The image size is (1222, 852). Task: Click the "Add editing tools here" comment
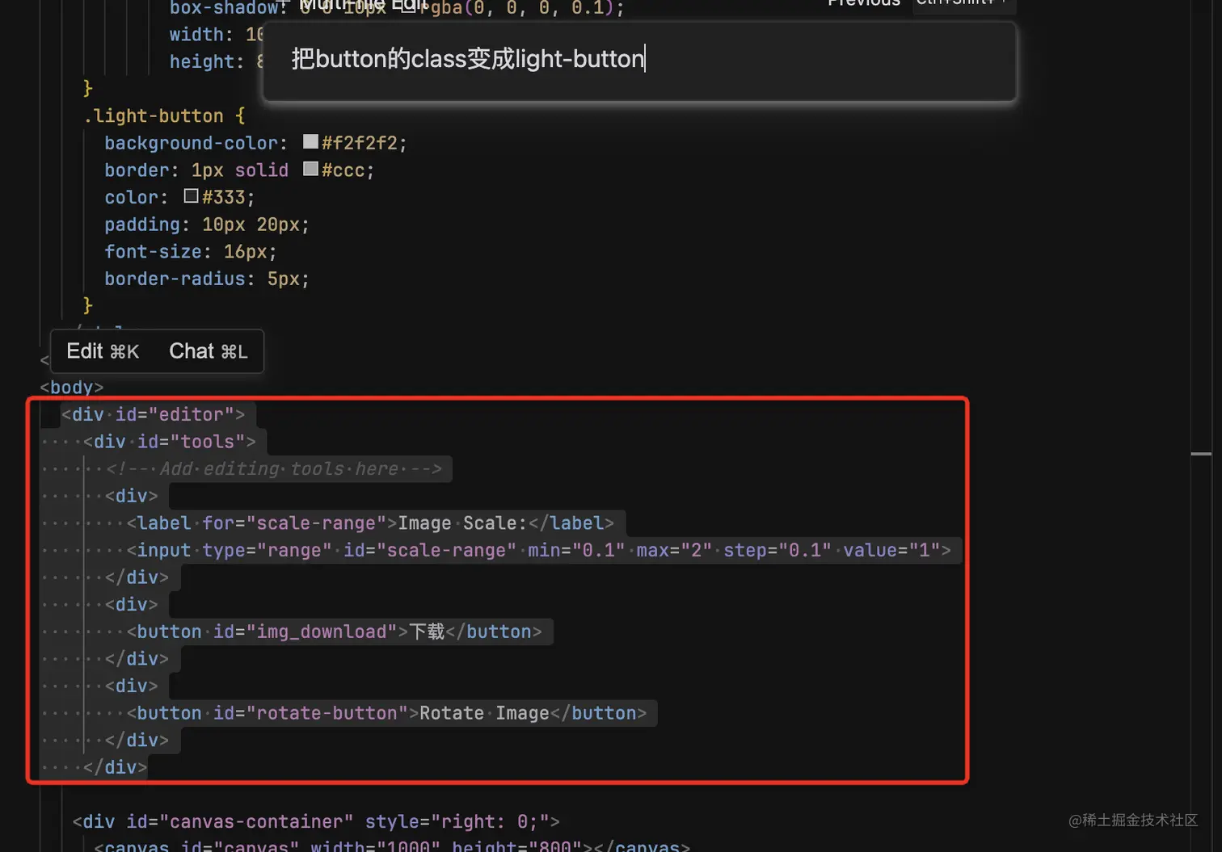click(274, 469)
